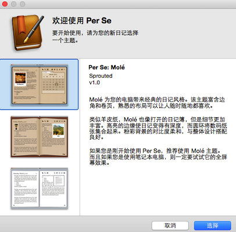Click the 'Sprouted' author text
The width and height of the screenshot is (236, 232).
101,76
